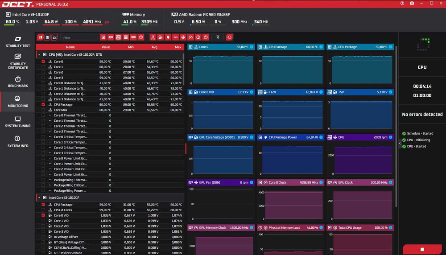Switch to table-only view
This screenshot has height=255, width=446.
point(48,37)
